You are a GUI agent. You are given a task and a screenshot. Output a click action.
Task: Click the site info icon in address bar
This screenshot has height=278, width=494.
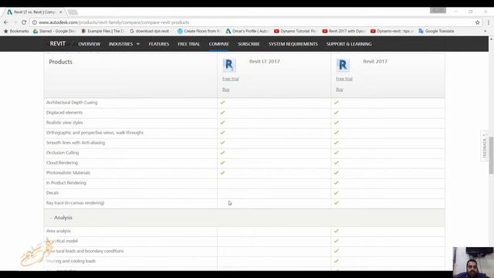coord(35,22)
